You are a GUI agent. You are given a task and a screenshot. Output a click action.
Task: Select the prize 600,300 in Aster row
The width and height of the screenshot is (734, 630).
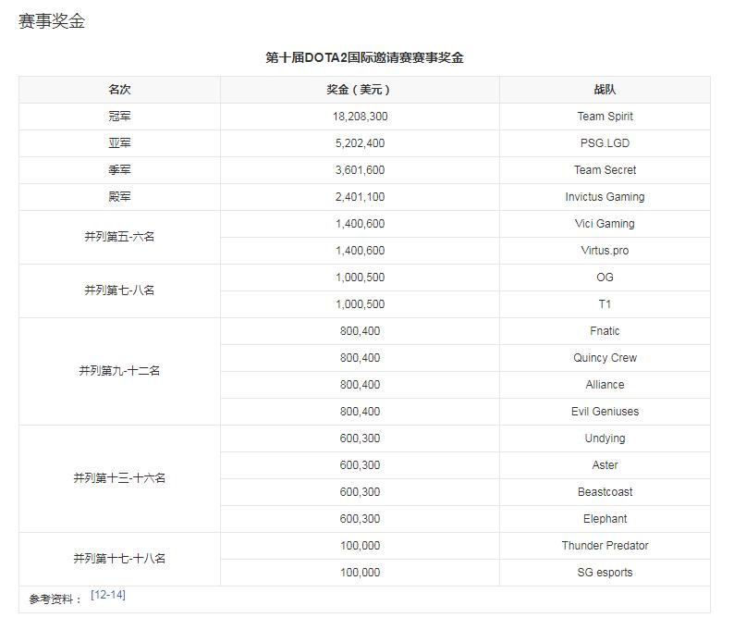tap(360, 464)
